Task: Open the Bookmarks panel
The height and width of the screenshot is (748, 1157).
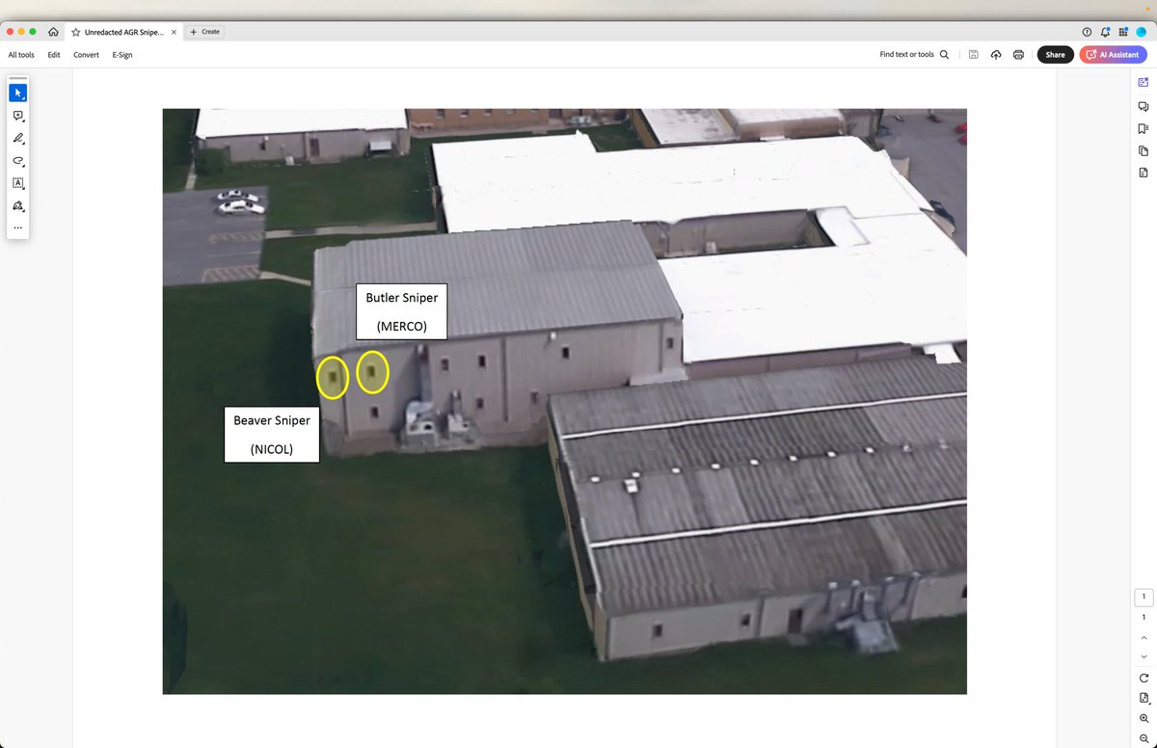Action: [1144, 128]
